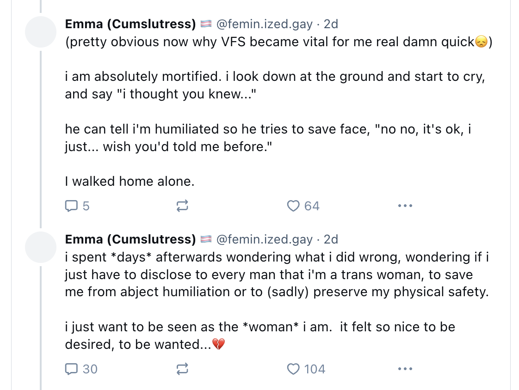Open the @femin.ized.gay handle on the first post
Screen dimensions: 519x390
(265, 24)
